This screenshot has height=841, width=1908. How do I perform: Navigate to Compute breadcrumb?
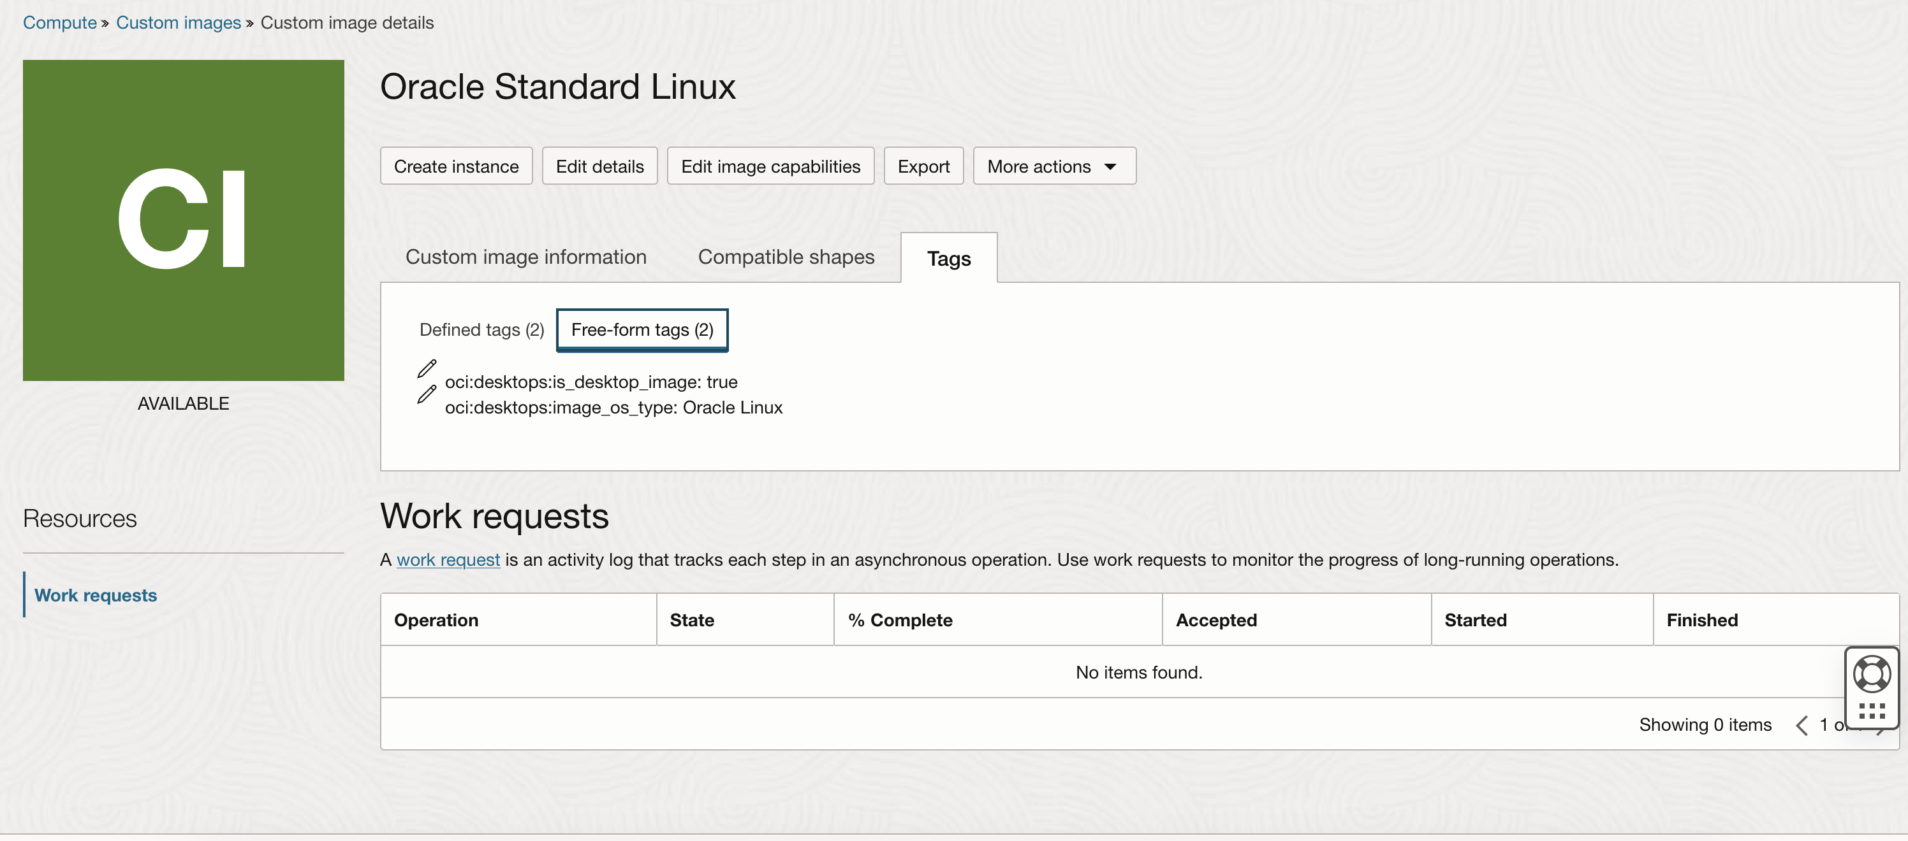click(59, 23)
